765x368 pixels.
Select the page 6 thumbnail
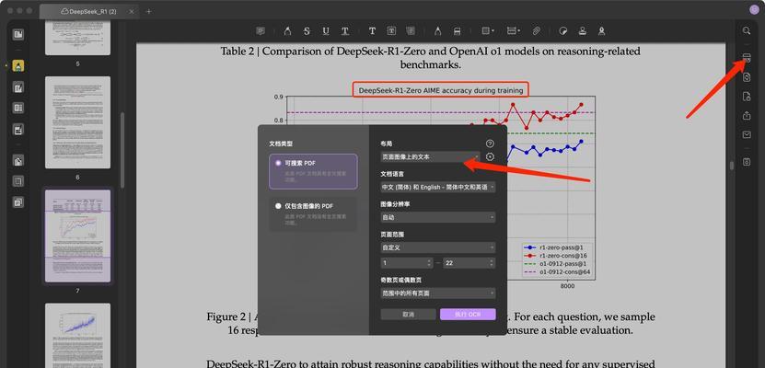[78, 122]
